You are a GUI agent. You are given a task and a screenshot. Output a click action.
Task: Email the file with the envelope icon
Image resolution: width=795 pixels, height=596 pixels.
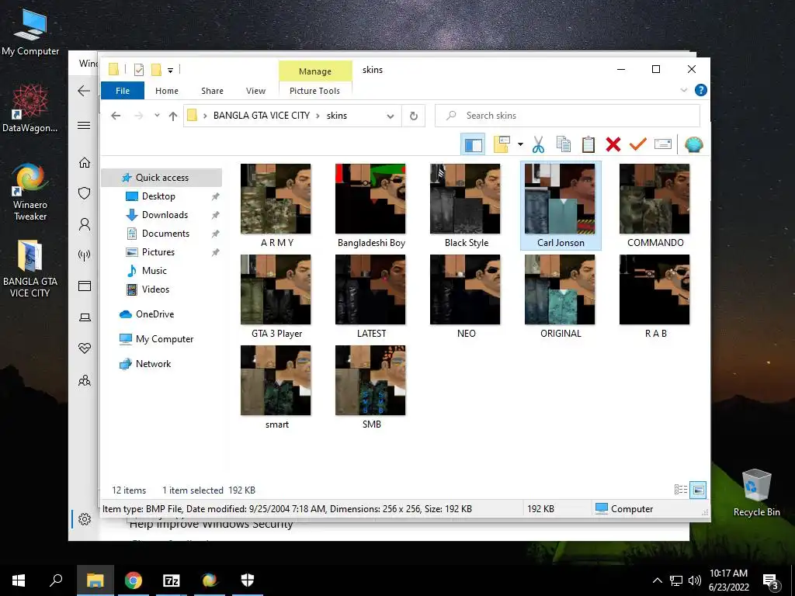(663, 144)
